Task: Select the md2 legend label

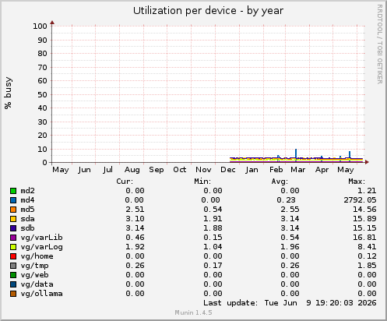Action: [27, 191]
